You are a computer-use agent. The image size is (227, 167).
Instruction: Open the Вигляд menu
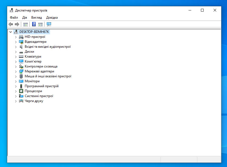tap(37, 18)
